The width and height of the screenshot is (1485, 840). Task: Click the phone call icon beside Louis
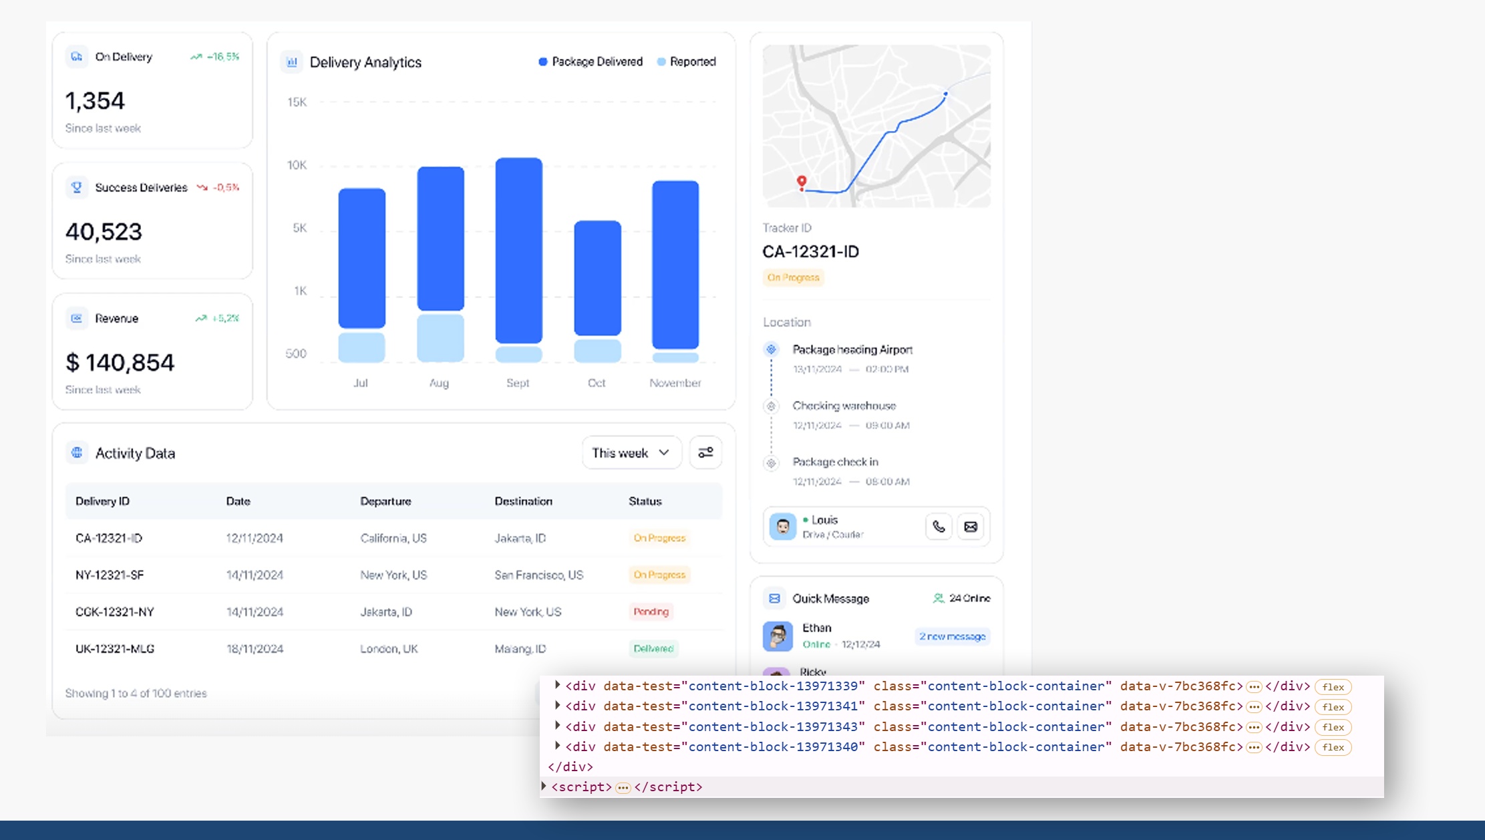[x=939, y=527]
